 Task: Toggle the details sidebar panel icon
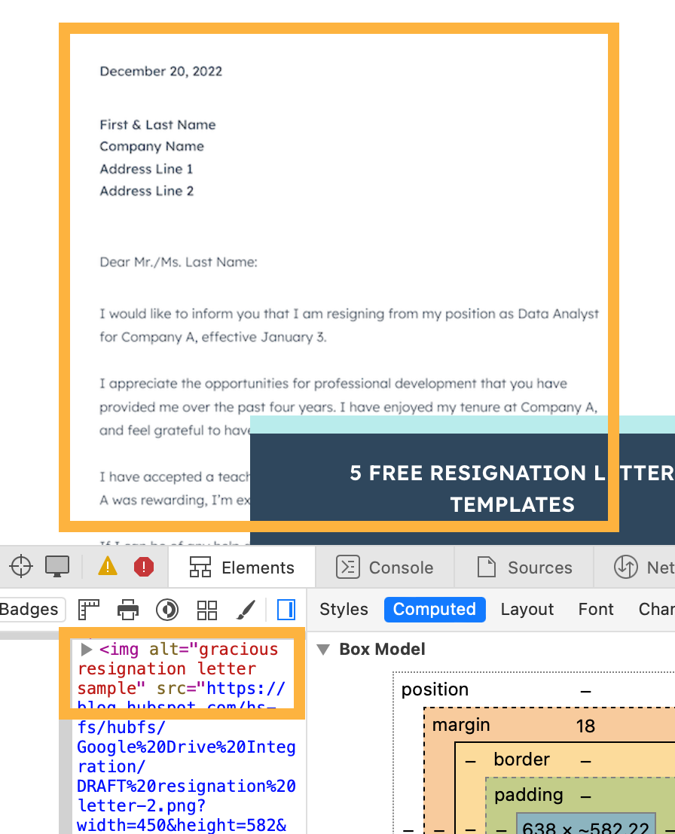[286, 610]
